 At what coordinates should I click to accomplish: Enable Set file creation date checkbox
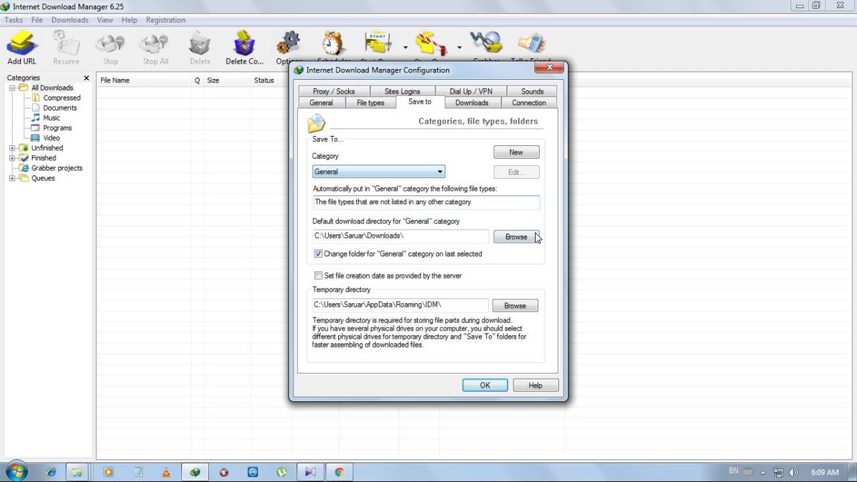click(318, 275)
